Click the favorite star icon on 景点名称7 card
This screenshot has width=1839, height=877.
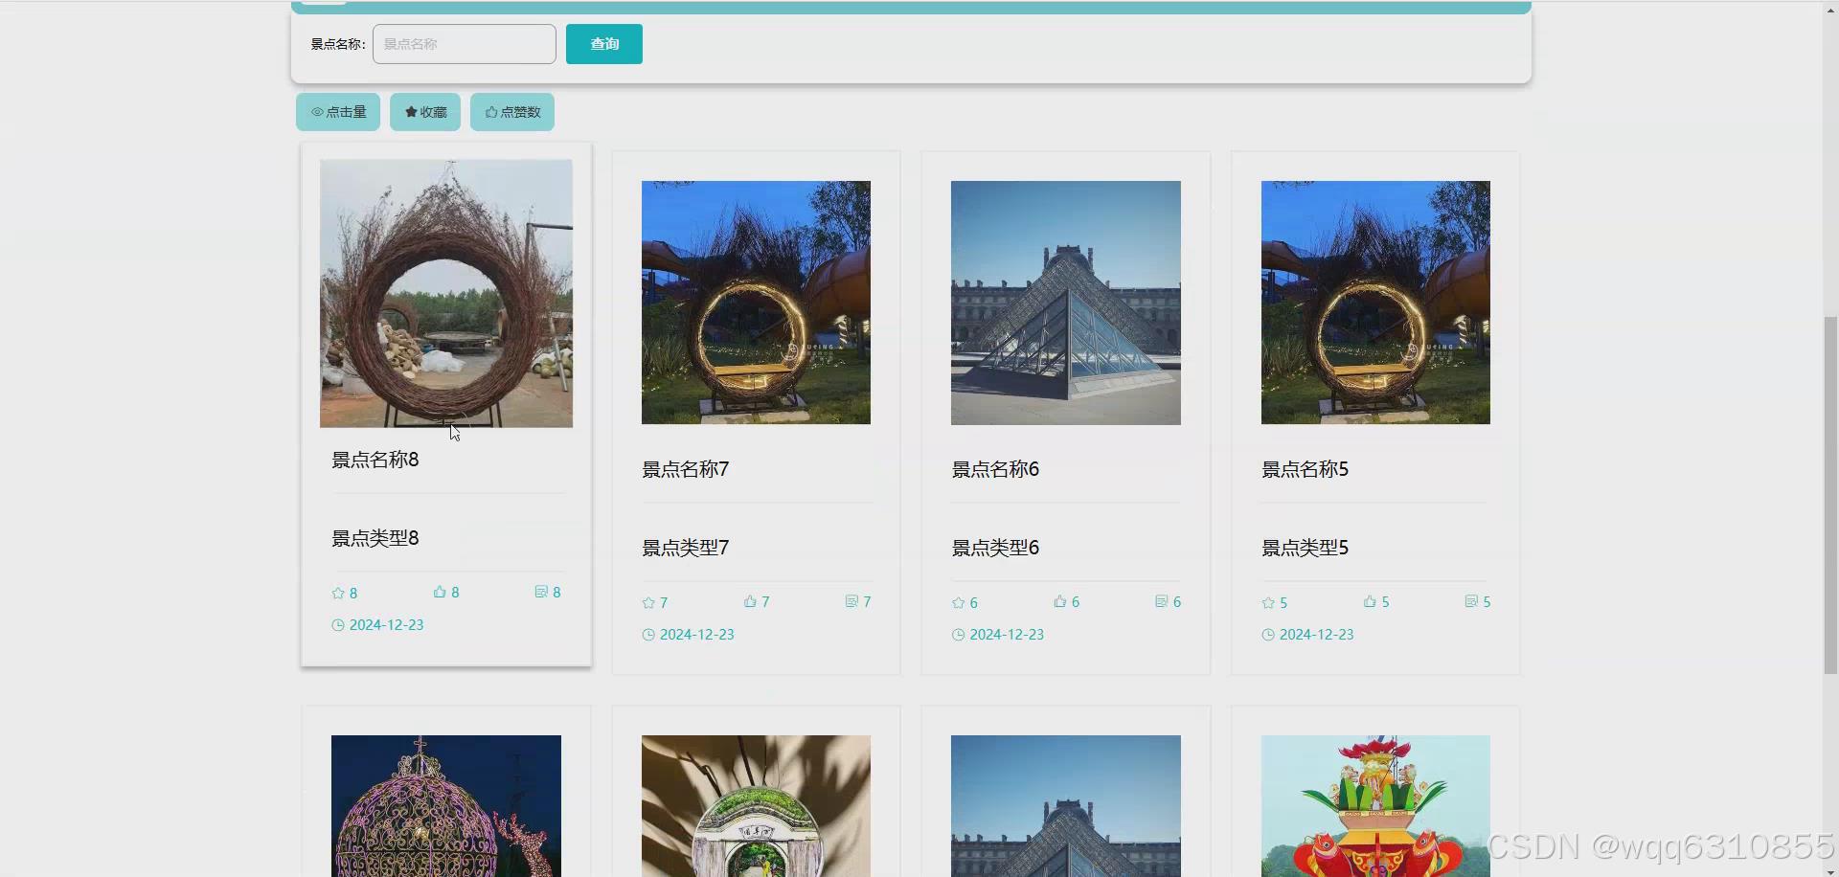click(x=648, y=603)
